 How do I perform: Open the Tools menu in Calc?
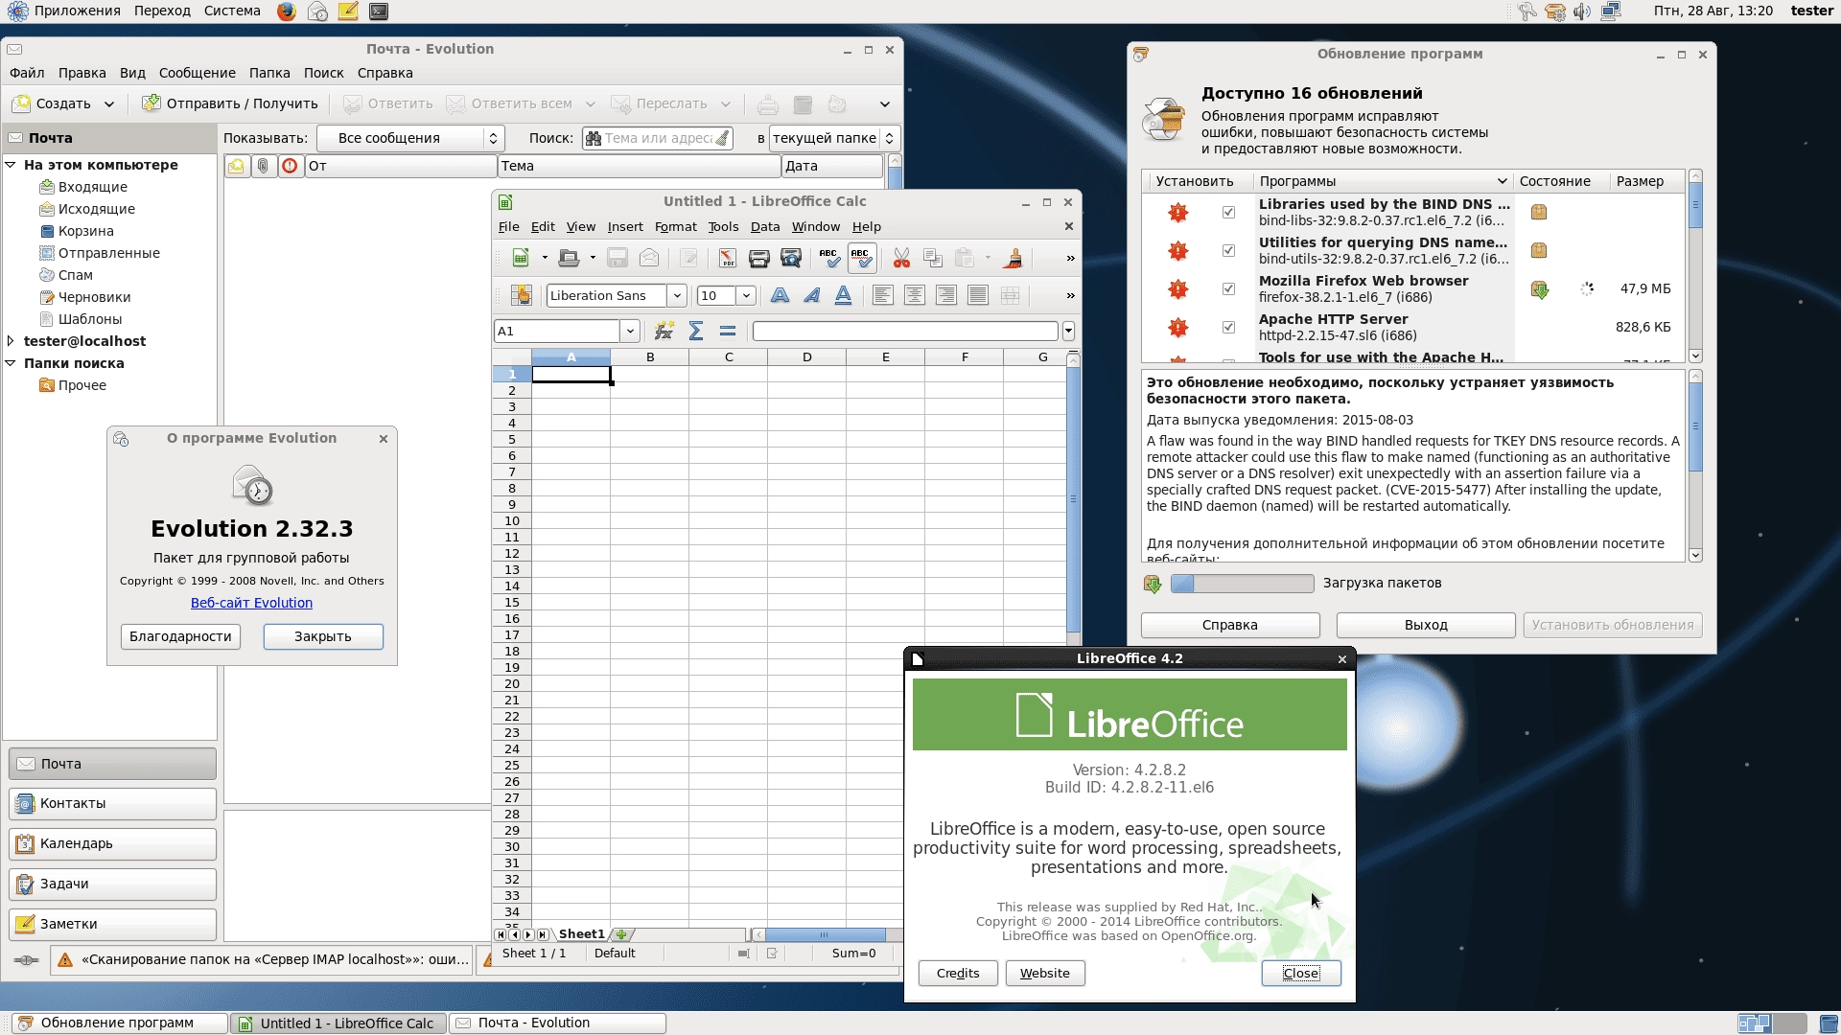(723, 227)
